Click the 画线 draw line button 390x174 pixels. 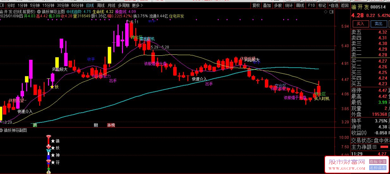[300, 5]
